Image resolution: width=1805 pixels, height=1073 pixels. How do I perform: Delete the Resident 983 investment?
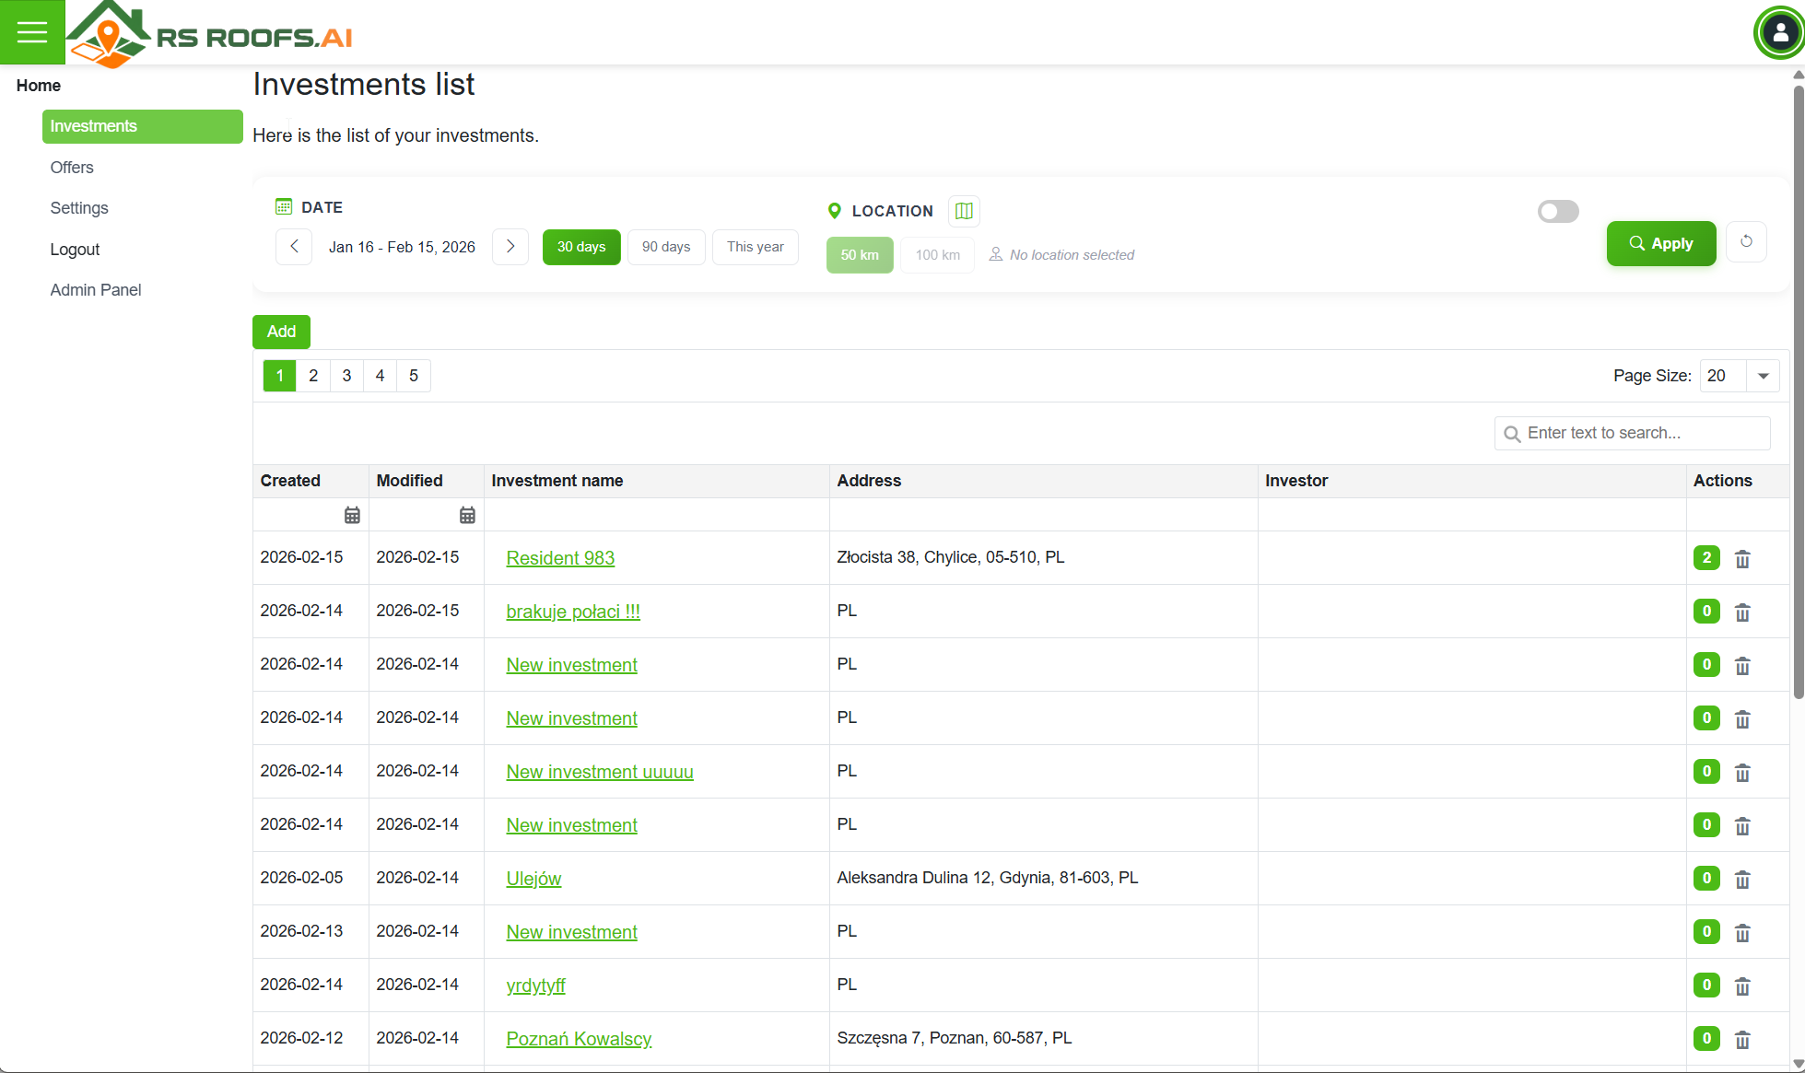1742,559
